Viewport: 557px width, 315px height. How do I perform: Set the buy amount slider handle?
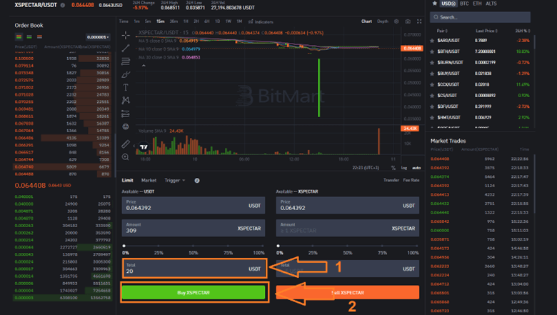[x=124, y=246]
